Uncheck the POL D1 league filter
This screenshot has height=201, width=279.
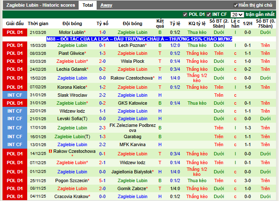(x=185, y=14)
